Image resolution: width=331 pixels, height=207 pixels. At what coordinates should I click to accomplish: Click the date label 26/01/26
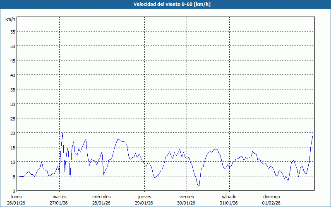tap(17, 203)
